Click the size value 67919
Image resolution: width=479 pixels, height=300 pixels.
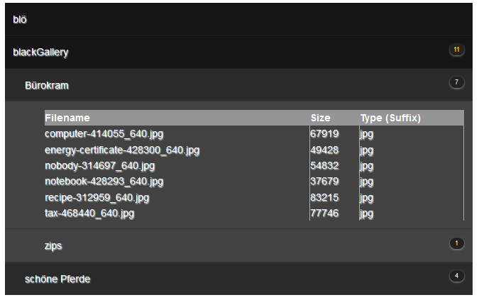pyautogui.click(x=324, y=133)
